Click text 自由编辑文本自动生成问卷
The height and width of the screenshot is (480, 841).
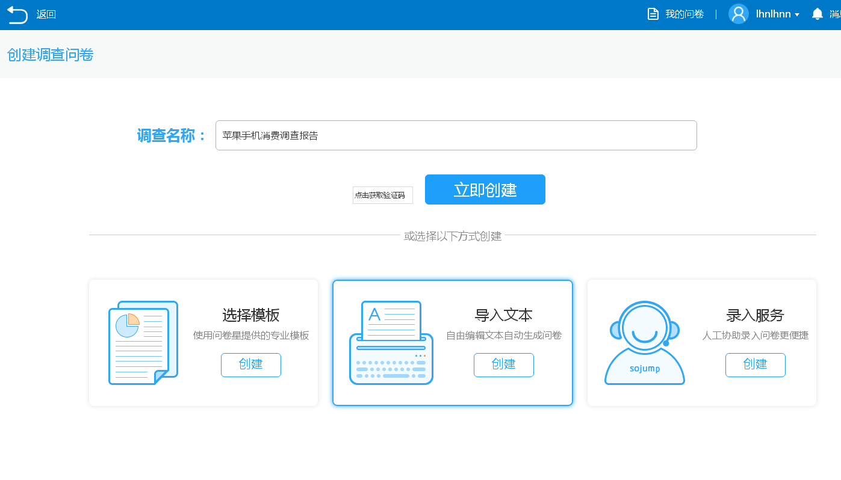pyautogui.click(x=504, y=336)
